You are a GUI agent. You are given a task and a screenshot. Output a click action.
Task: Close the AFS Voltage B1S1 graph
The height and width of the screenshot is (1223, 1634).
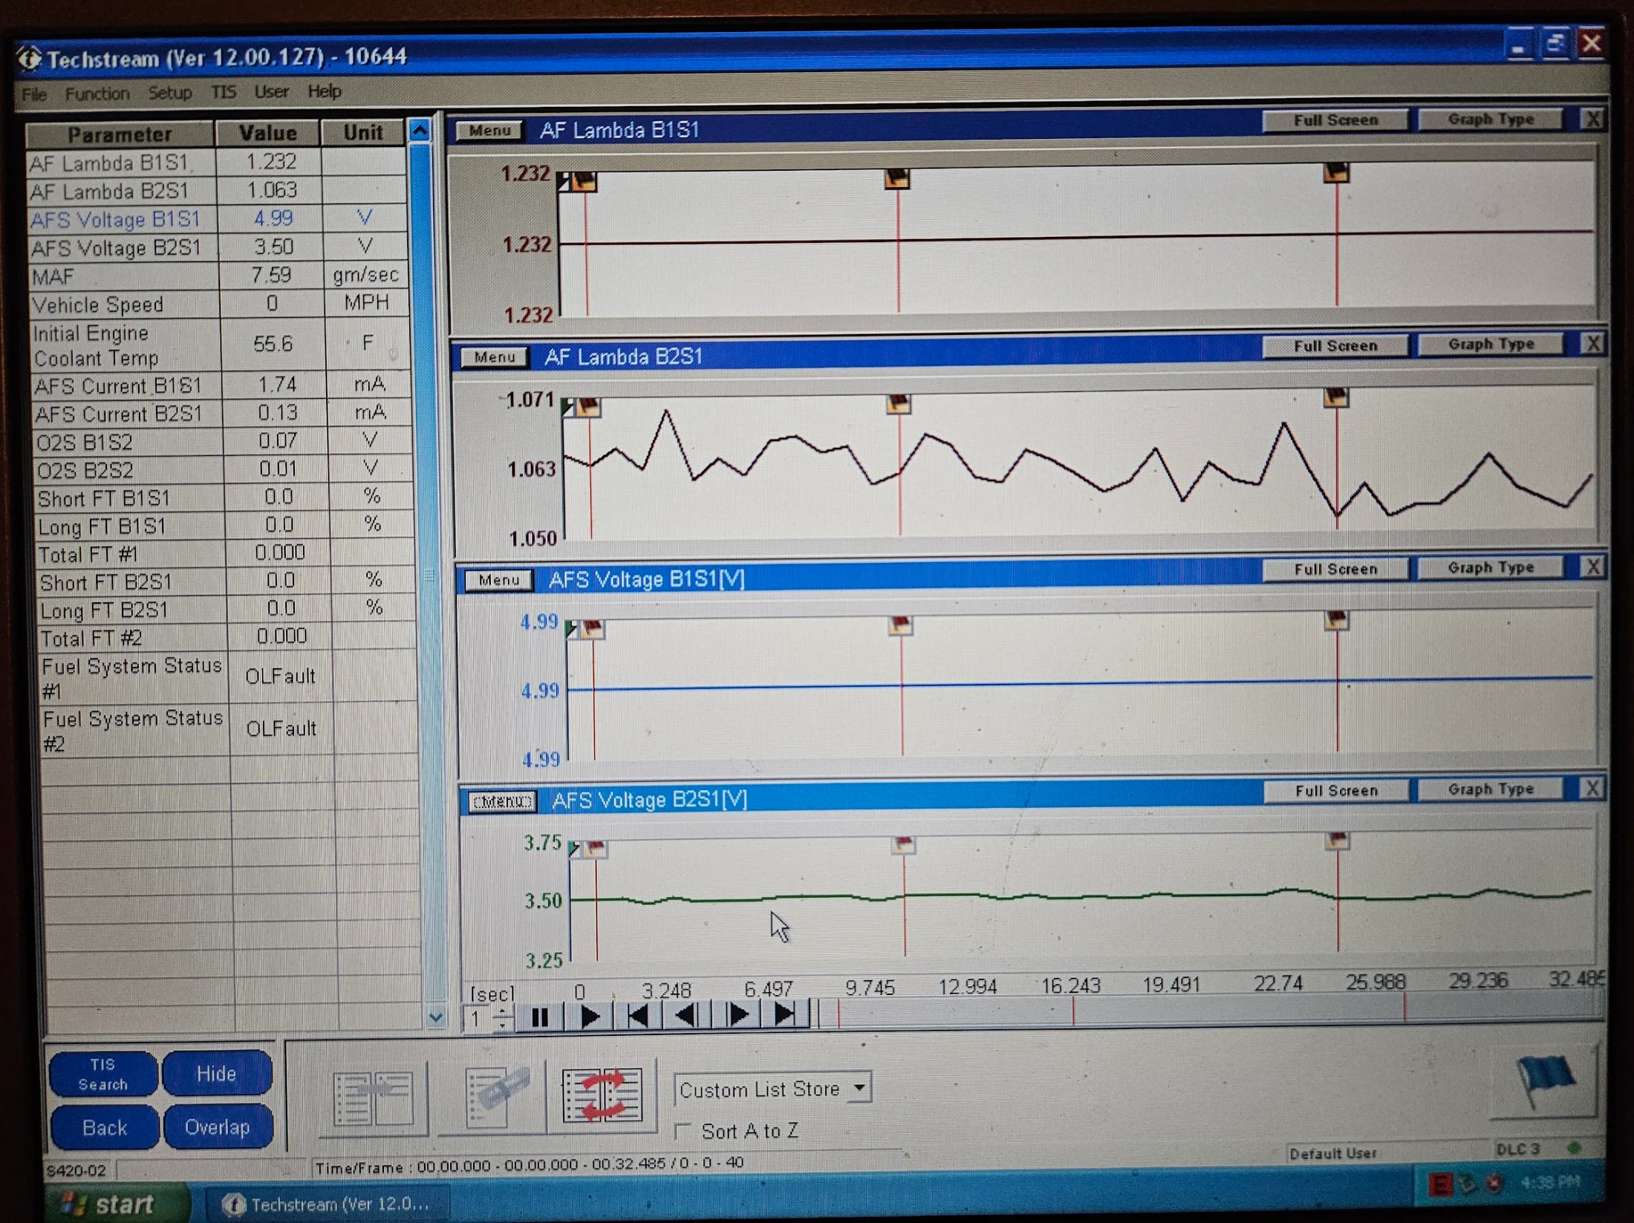click(1593, 567)
